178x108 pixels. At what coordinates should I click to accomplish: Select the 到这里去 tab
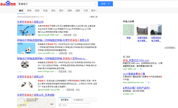[x=65, y=100]
